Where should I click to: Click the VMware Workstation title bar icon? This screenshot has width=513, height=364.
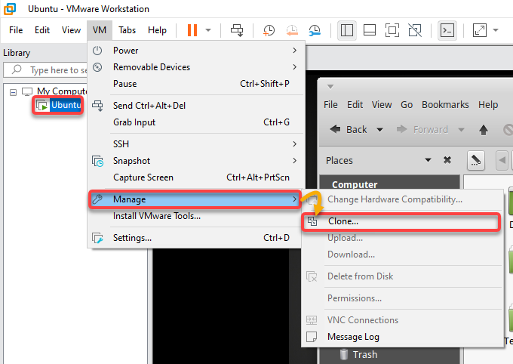click(10, 9)
